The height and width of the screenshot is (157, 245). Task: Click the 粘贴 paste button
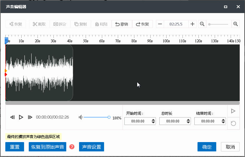[x=101, y=24]
